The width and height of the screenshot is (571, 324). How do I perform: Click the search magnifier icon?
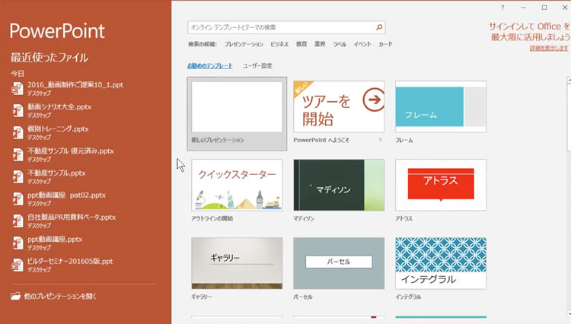pos(379,27)
